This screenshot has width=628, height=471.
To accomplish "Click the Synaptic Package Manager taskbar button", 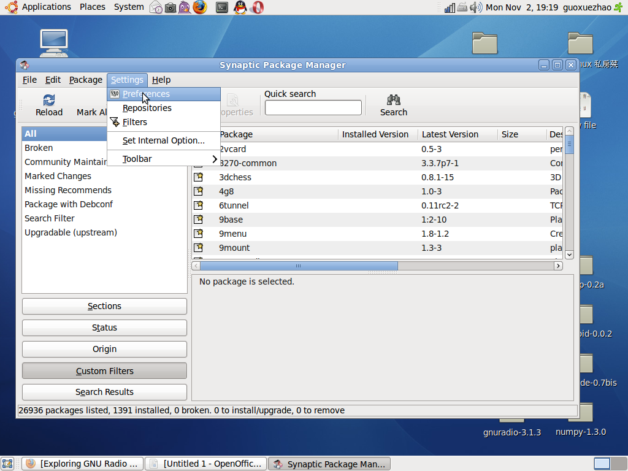I will [x=329, y=464].
